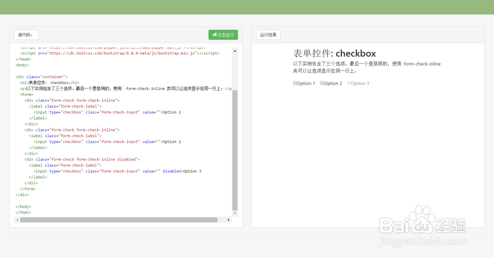Check the Option 1 checkbox
Screen dimensions: 494x258
click(295, 83)
